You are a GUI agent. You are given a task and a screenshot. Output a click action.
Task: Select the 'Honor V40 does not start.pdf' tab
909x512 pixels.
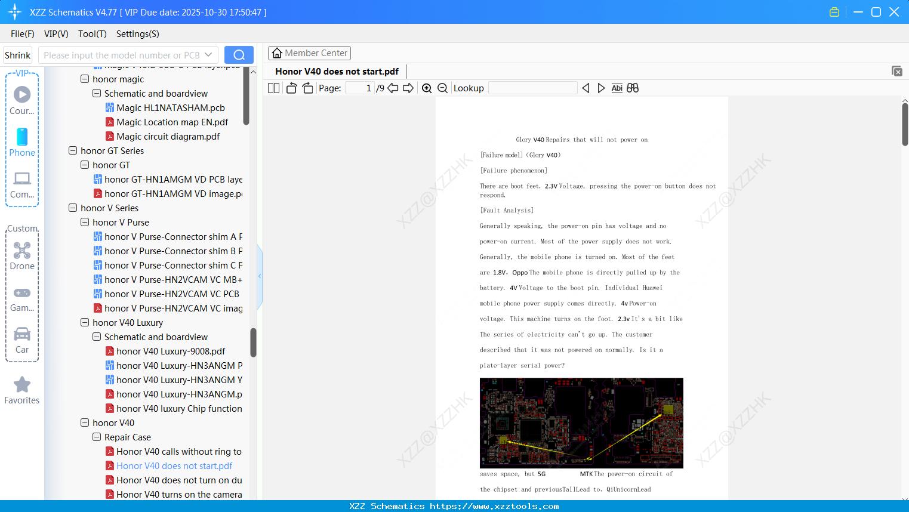coord(337,72)
